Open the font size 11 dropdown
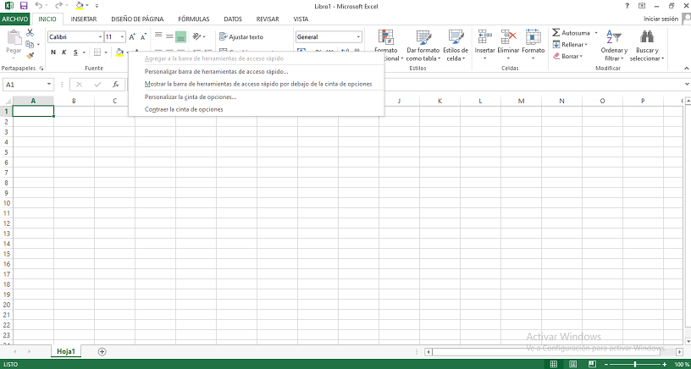This screenshot has width=691, height=369. (x=122, y=37)
